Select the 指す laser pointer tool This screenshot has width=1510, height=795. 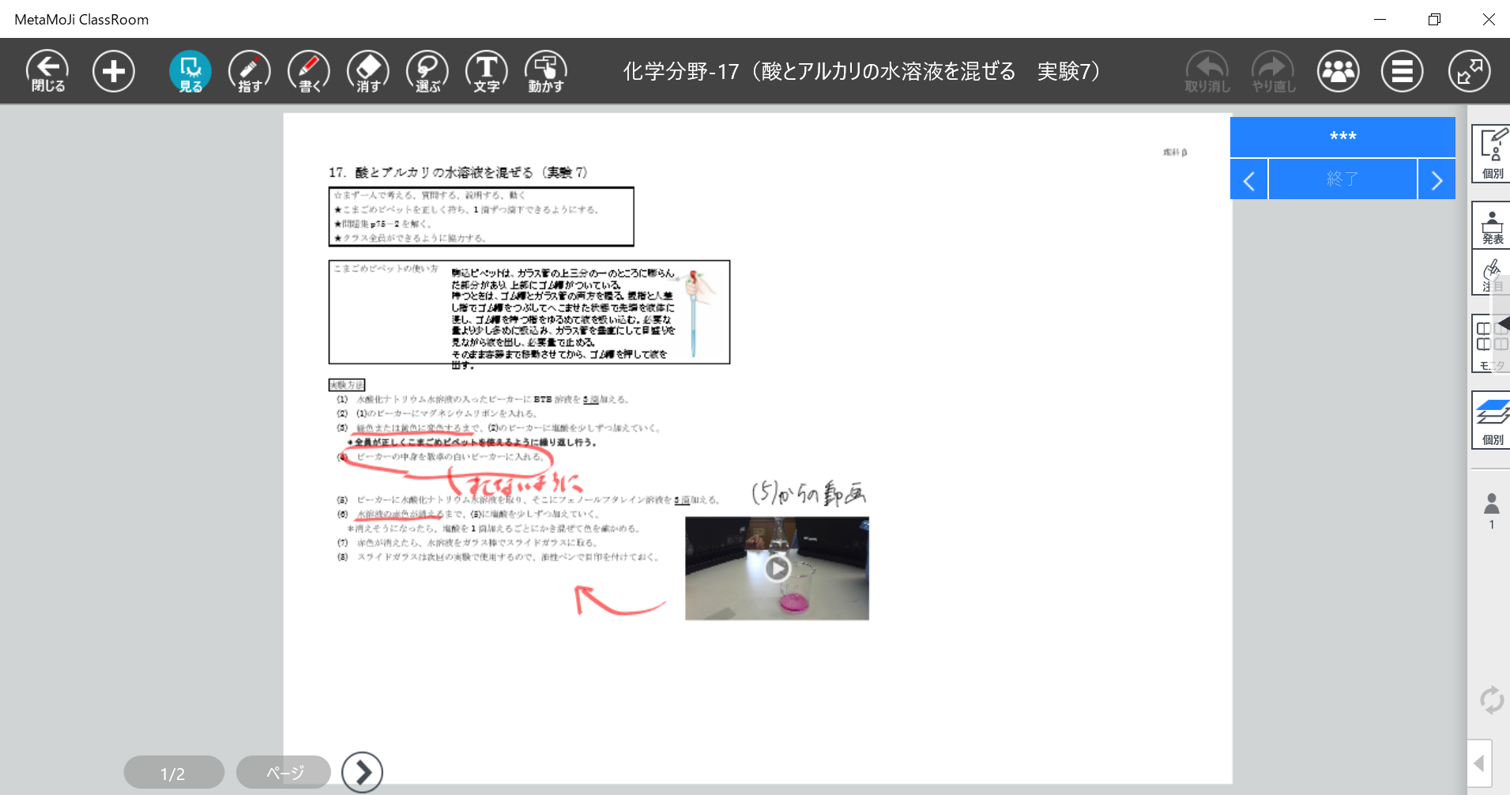[x=250, y=71]
